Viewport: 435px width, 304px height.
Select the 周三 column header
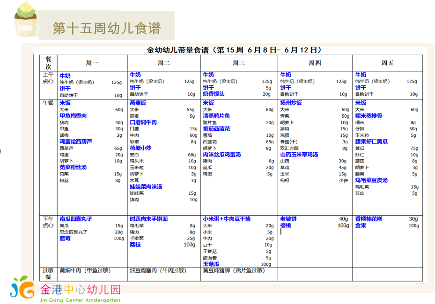tap(239, 63)
